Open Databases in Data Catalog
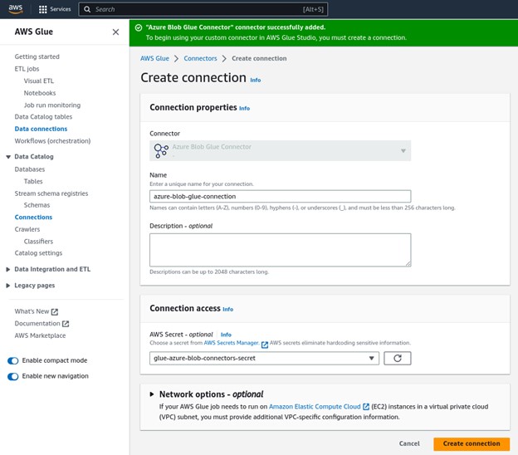This screenshot has height=455, width=518. click(30, 169)
